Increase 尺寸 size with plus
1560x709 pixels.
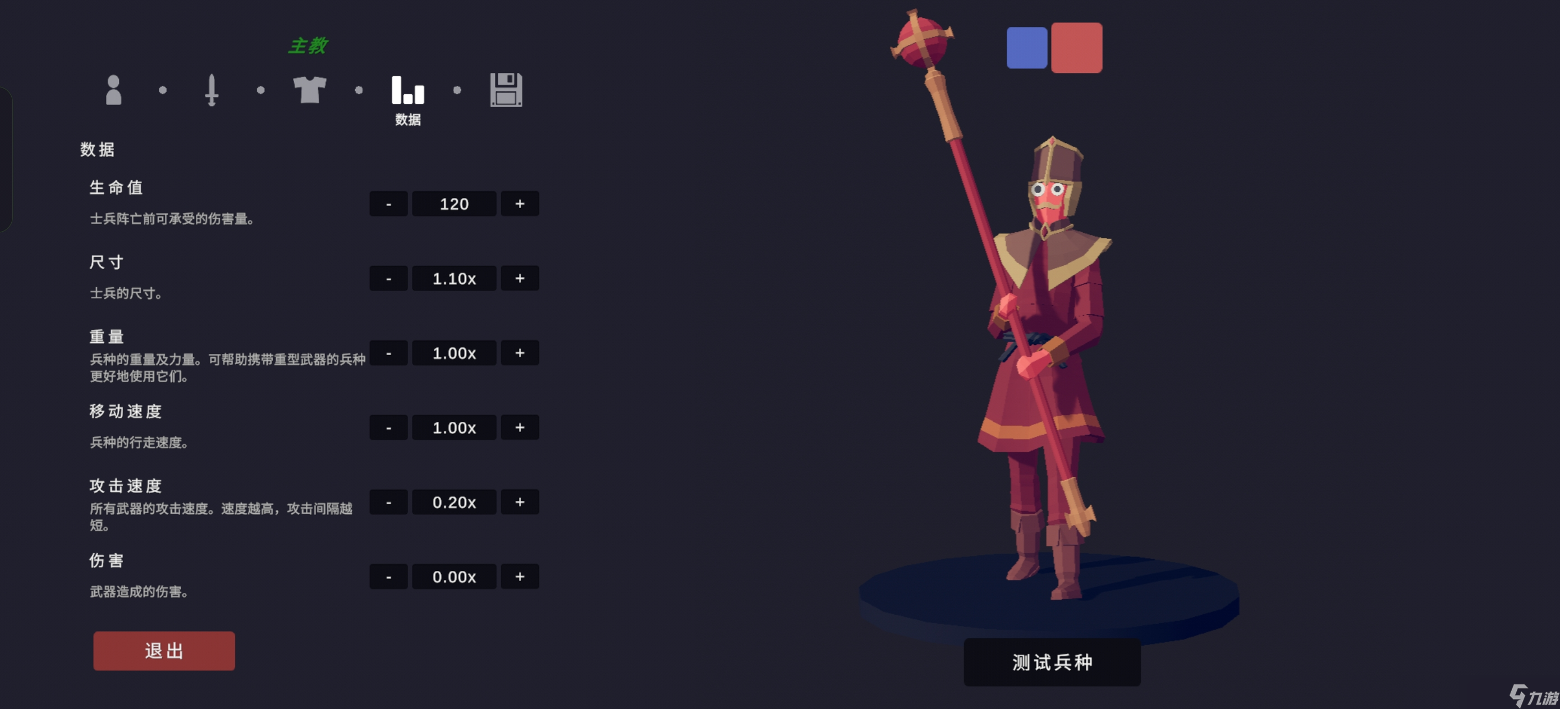click(x=520, y=279)
